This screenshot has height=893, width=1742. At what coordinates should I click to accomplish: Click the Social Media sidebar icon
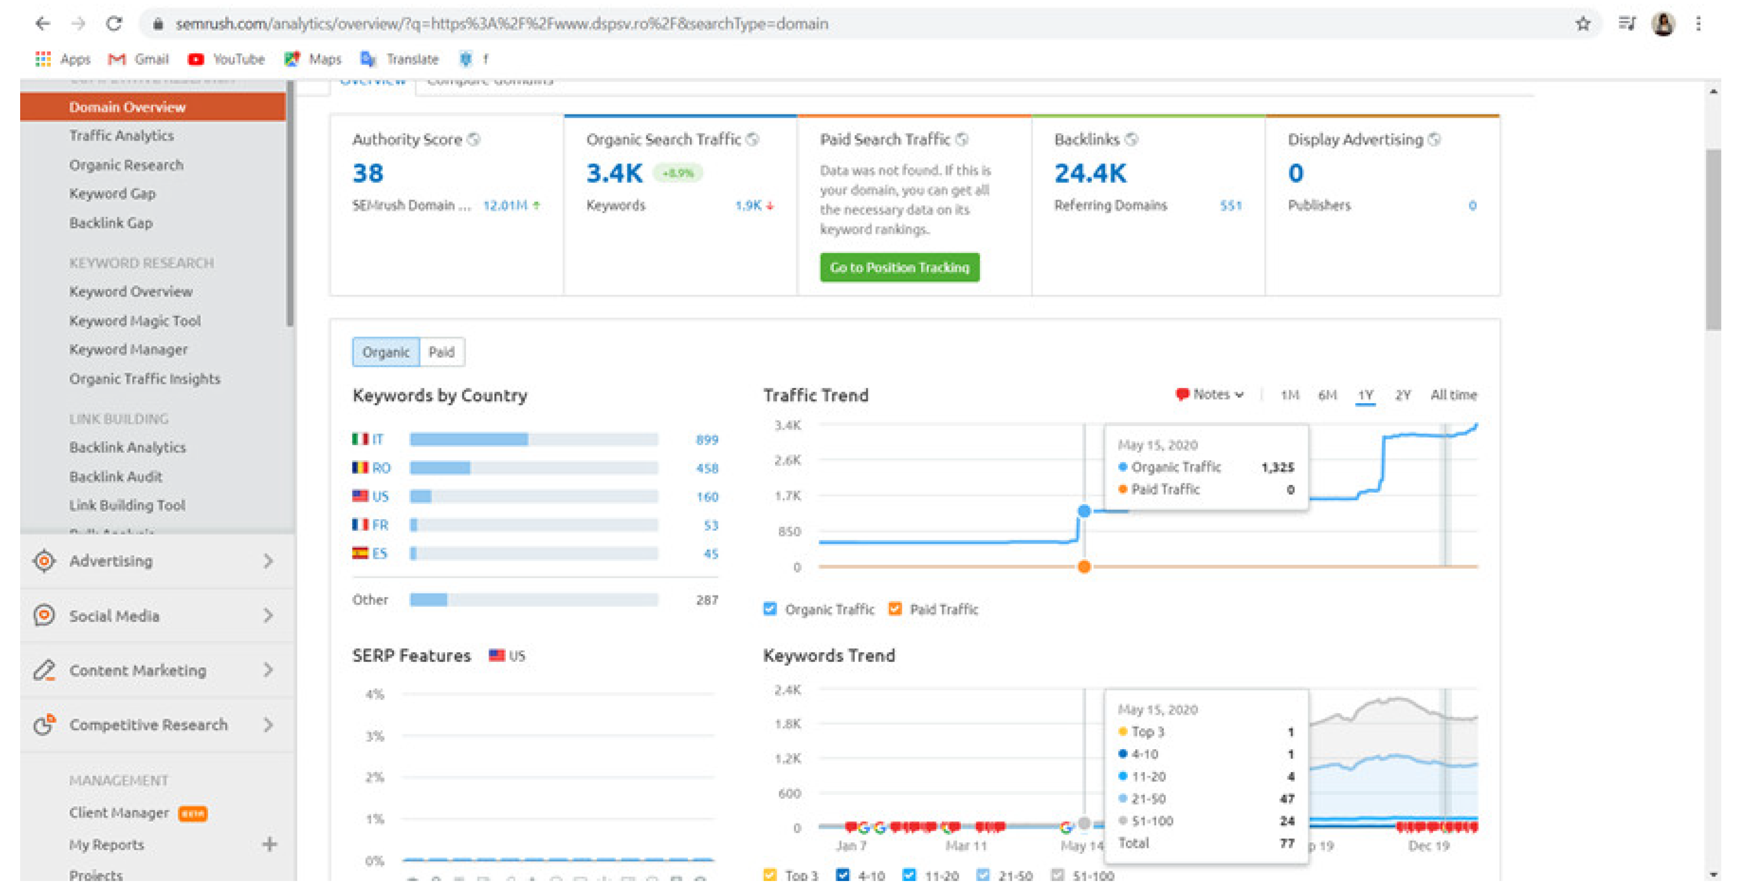click(x=44, y=615)
